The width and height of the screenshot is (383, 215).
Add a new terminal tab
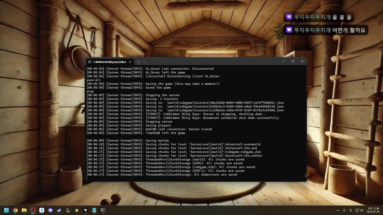pyautogui.click(x=138, y=62)
